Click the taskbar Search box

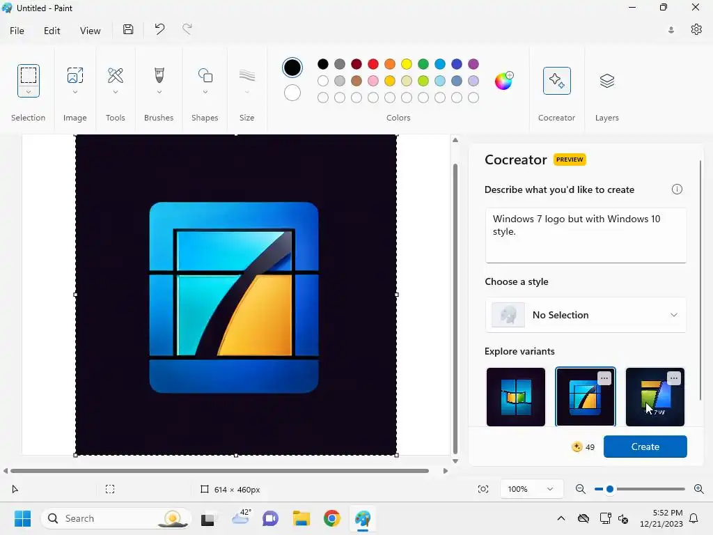click(116, 518)
